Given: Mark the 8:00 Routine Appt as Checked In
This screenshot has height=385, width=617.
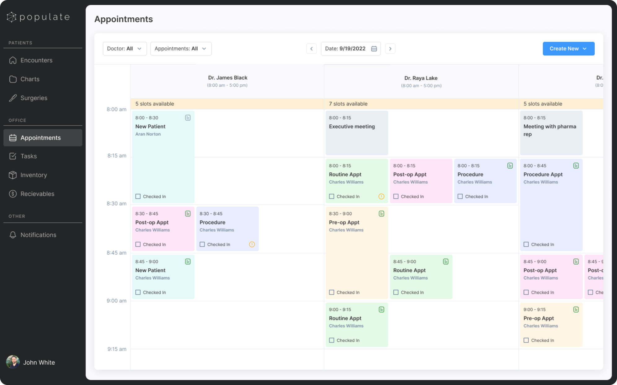Looking at the screenshot, I should 331,196.
